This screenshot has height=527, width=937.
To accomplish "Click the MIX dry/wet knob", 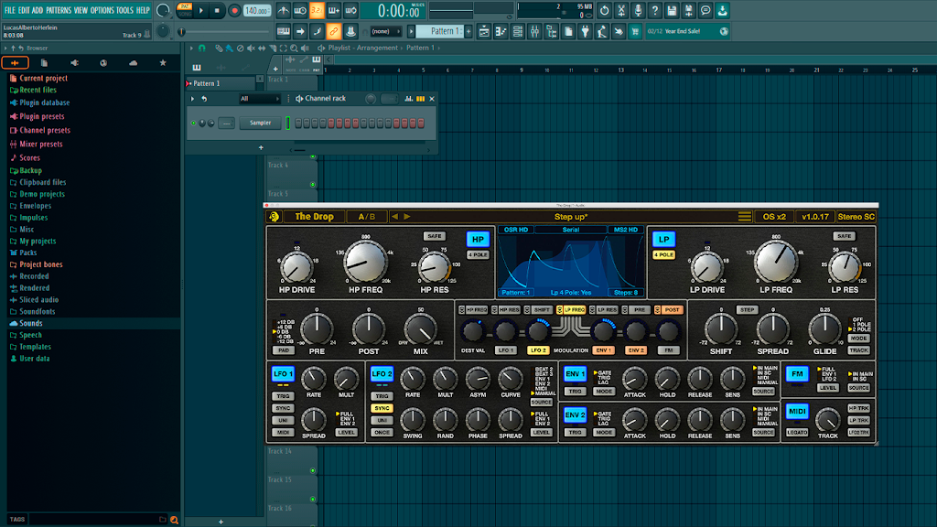I will click(420, 329).
